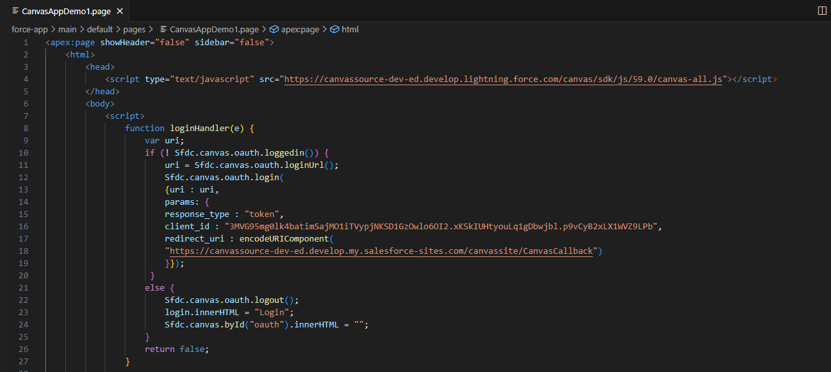Click the split editor icon
The image size is (831, 372).
823,11
